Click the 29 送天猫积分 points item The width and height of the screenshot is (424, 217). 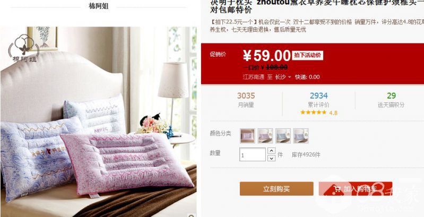391,100
